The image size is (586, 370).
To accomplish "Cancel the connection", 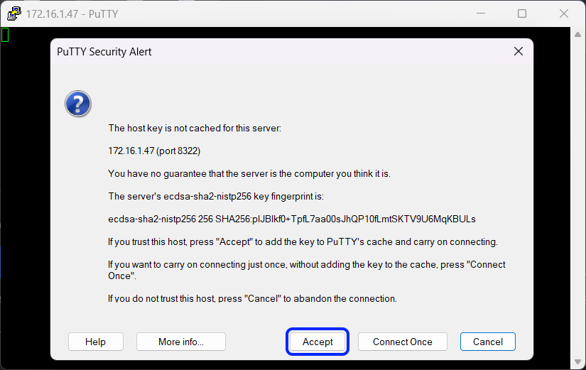I will 488,342.
